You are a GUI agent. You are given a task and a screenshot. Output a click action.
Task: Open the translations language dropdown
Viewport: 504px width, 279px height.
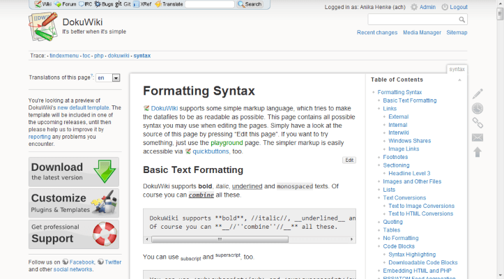pyautogui.click(x=108, y=77)
